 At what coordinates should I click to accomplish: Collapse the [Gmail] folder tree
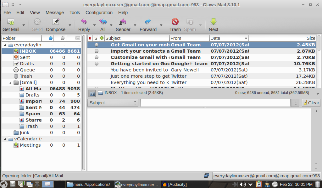pos(11,82)
